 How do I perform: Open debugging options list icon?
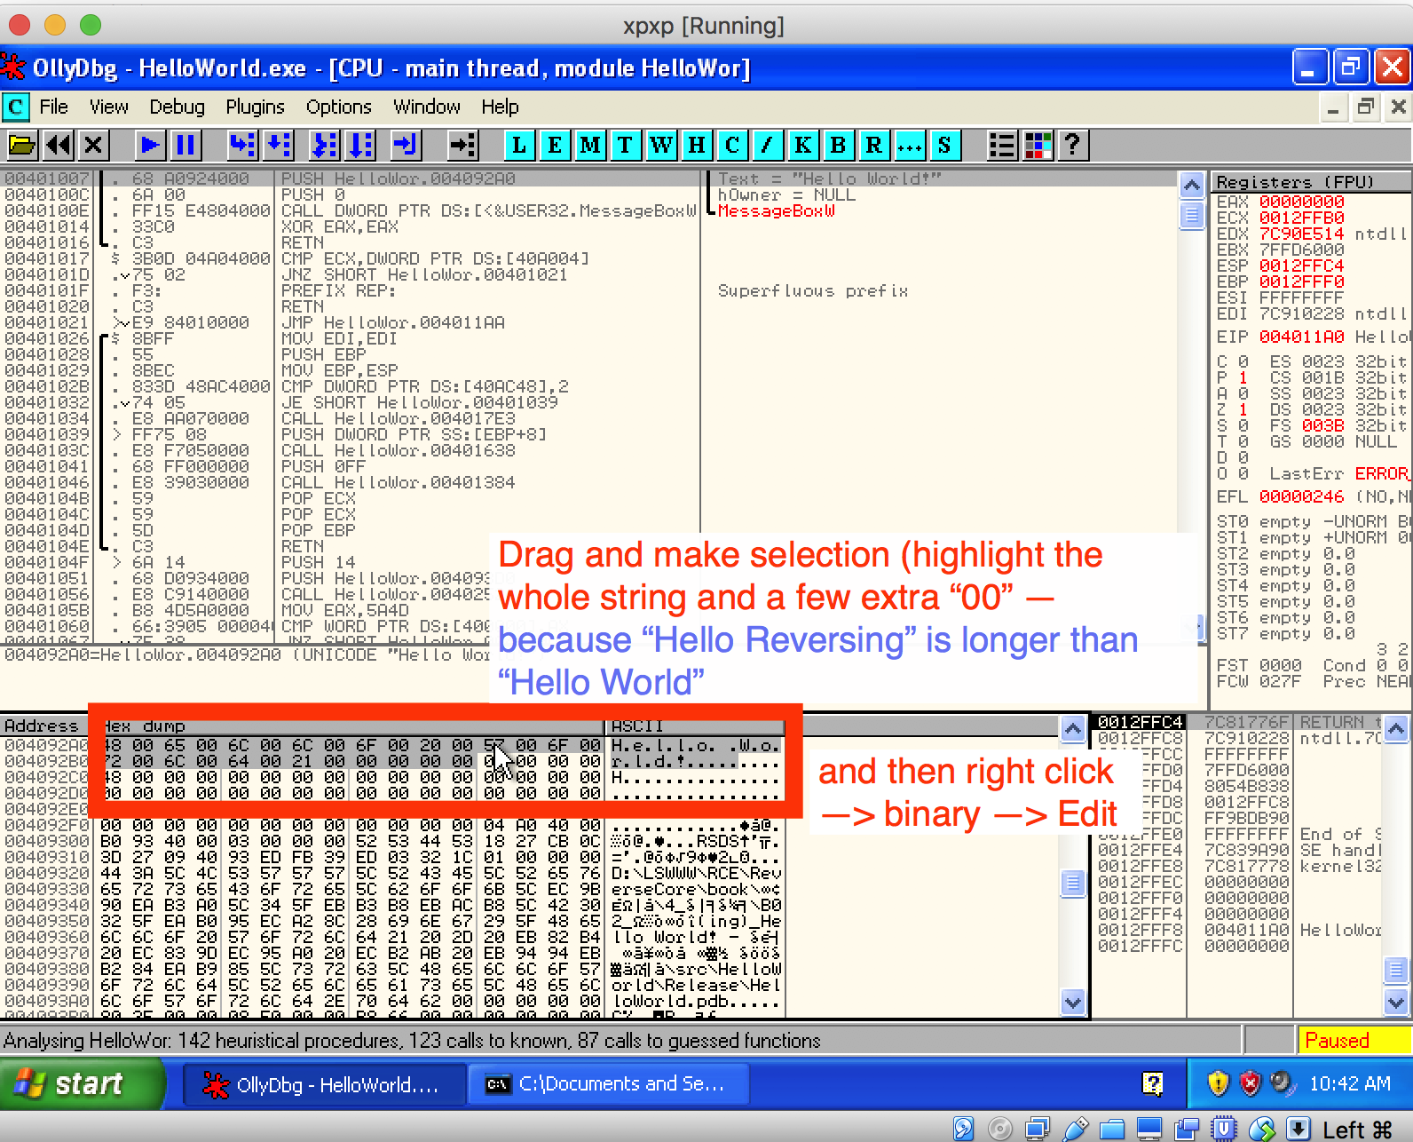tap(1002, 145)
